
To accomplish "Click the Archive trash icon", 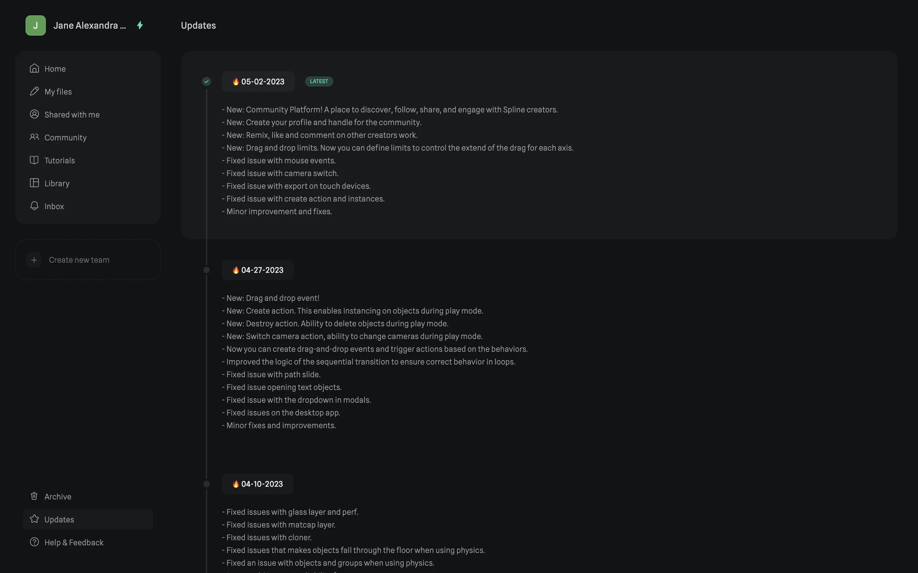I will tap(34, 496).
